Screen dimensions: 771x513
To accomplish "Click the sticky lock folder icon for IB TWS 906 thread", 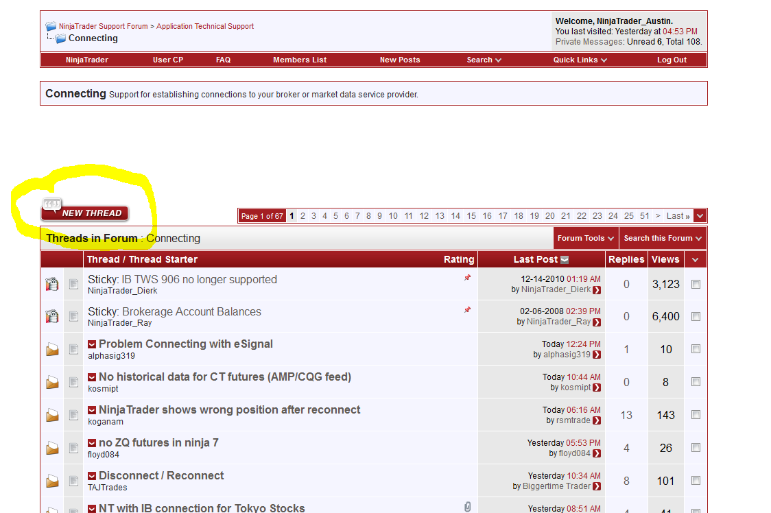I will (52, 285).
